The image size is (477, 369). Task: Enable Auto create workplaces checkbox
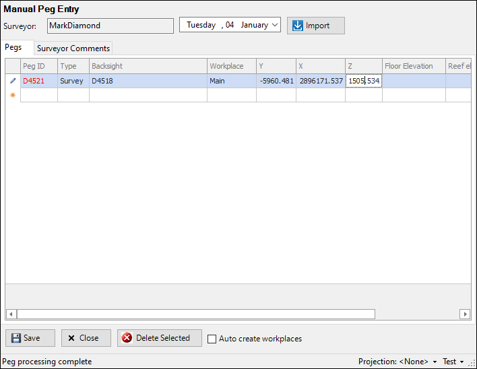click(x=212, y=339)
